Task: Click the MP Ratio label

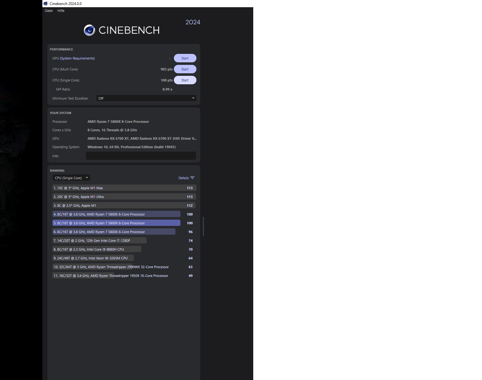Action: [63, 89]
